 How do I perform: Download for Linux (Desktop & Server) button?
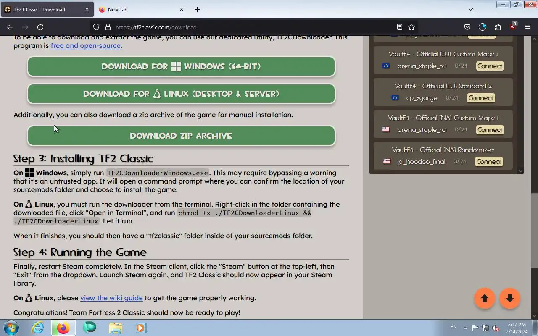point(181,94)
